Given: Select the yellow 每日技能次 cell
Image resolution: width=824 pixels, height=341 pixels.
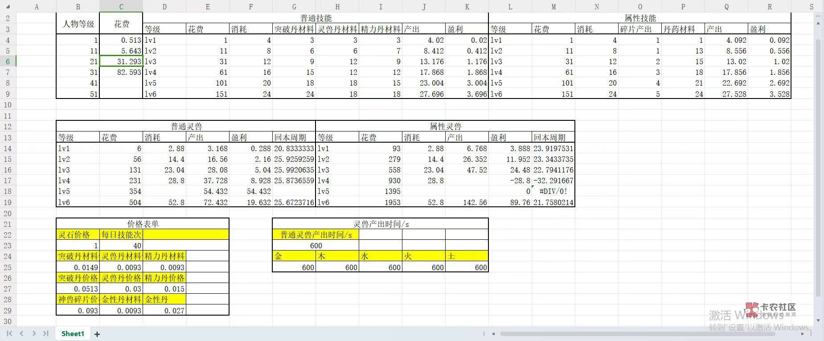Looking at the screenshot, I should click(x=121, y=234).
